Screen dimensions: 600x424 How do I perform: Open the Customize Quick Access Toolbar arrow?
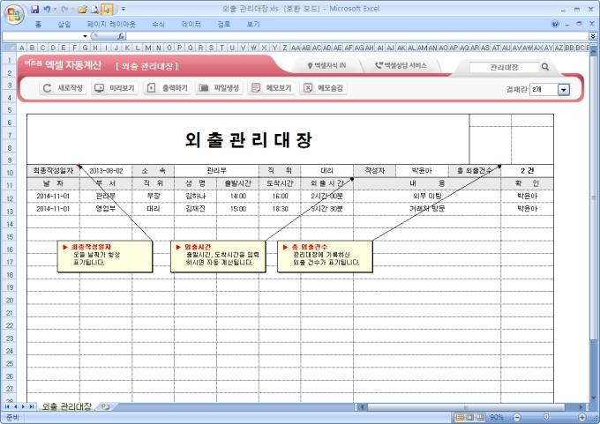pos(124,9)
